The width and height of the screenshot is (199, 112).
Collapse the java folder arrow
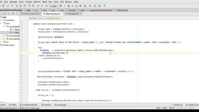pyautogui.click(x=1, y=23)
